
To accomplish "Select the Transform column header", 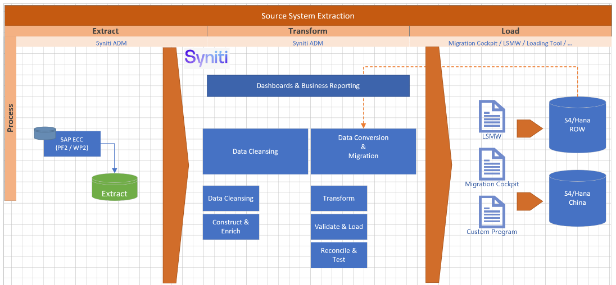I will click(x=307, y=31).
